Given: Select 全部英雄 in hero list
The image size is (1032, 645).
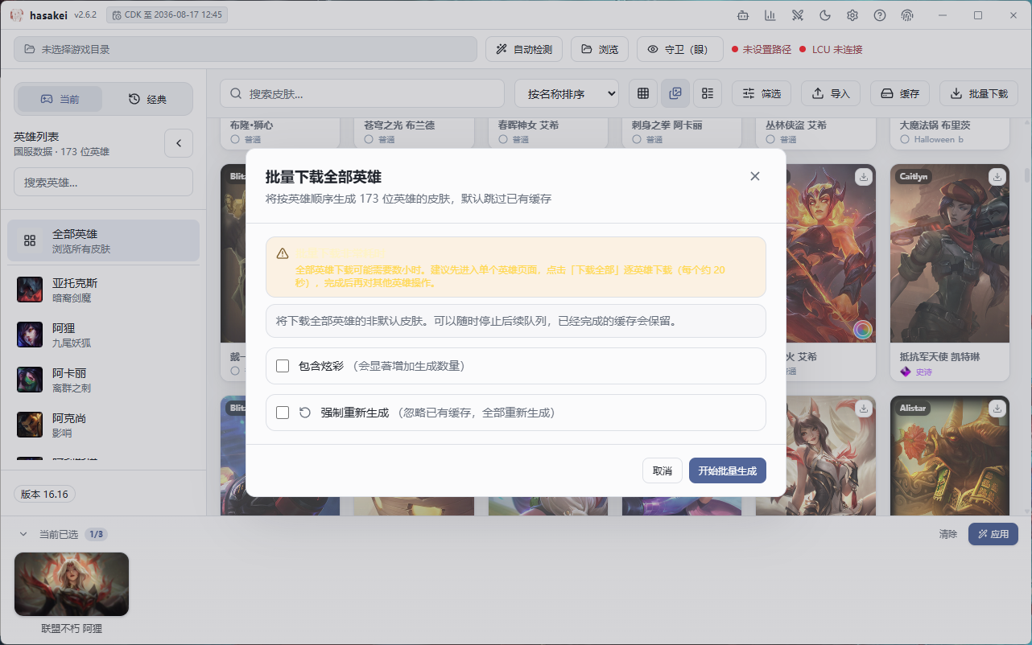Looking at the screenshot, I should (x=104, y=240).
